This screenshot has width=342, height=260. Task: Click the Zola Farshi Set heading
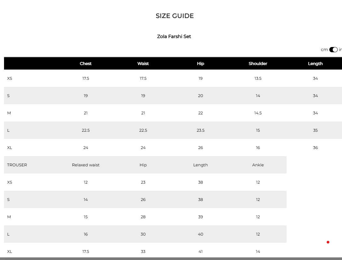pos(174,36)
